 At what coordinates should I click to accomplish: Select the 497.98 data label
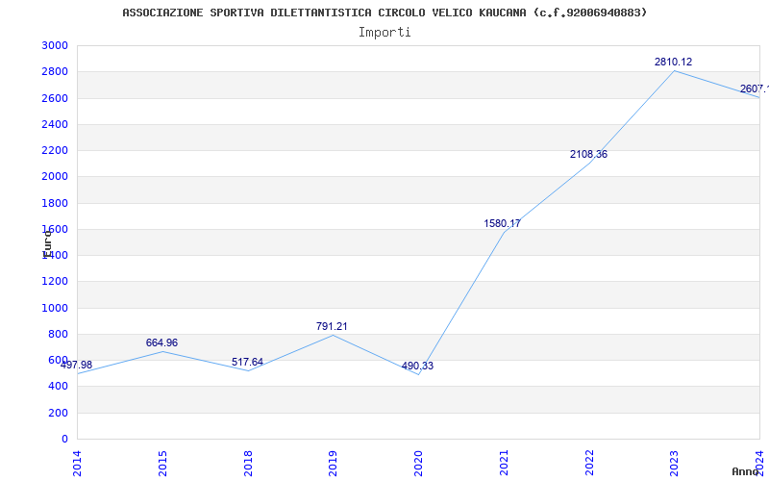coord(76,366)
